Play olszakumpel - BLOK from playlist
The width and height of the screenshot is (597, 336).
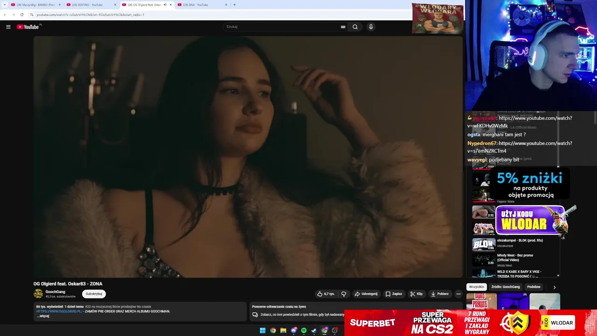pyautogui.click(x=520, y=240)
